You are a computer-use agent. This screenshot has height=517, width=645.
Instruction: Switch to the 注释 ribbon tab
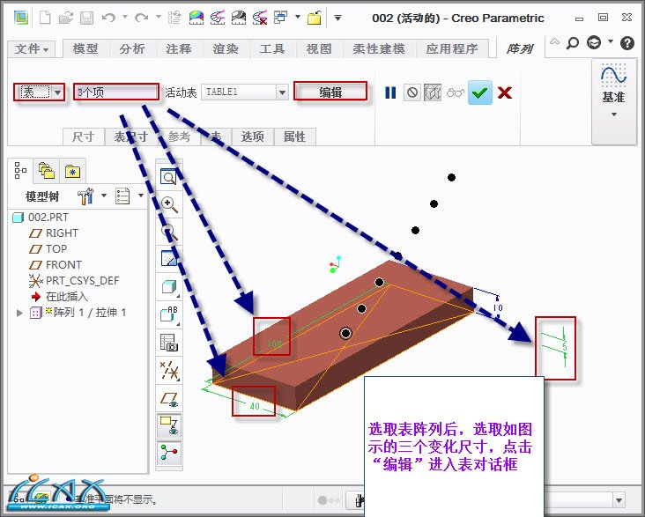(179, 48)
